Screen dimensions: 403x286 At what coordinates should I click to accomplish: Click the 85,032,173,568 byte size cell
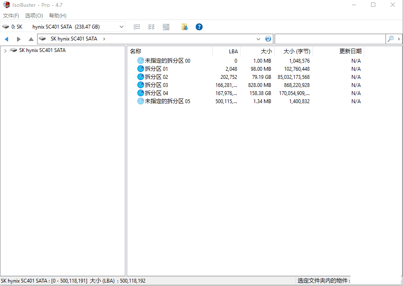coord(293,77)
